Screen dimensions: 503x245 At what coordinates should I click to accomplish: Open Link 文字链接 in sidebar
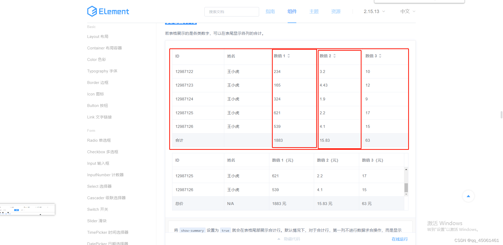pos(100,117)
